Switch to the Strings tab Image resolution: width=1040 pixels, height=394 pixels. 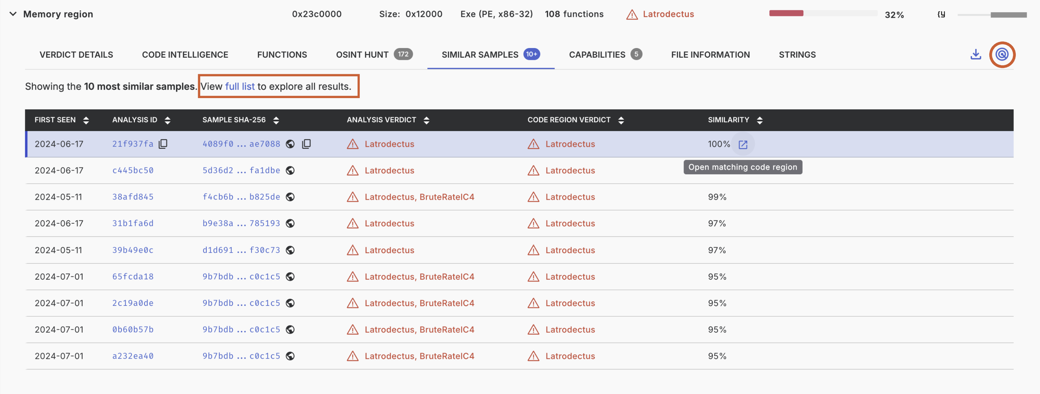(797, 54)
